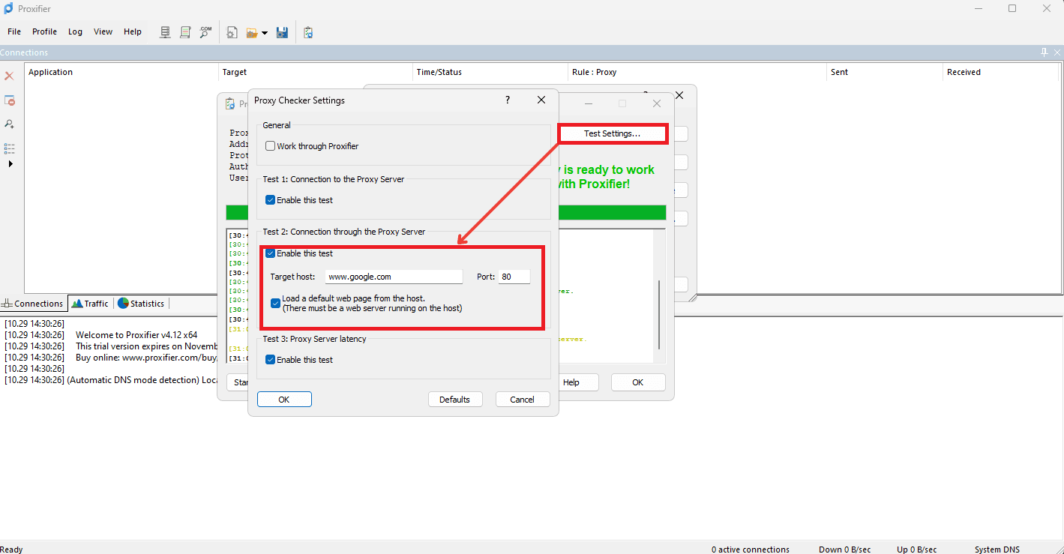Open the Profile menu

[x=44, y=31]
